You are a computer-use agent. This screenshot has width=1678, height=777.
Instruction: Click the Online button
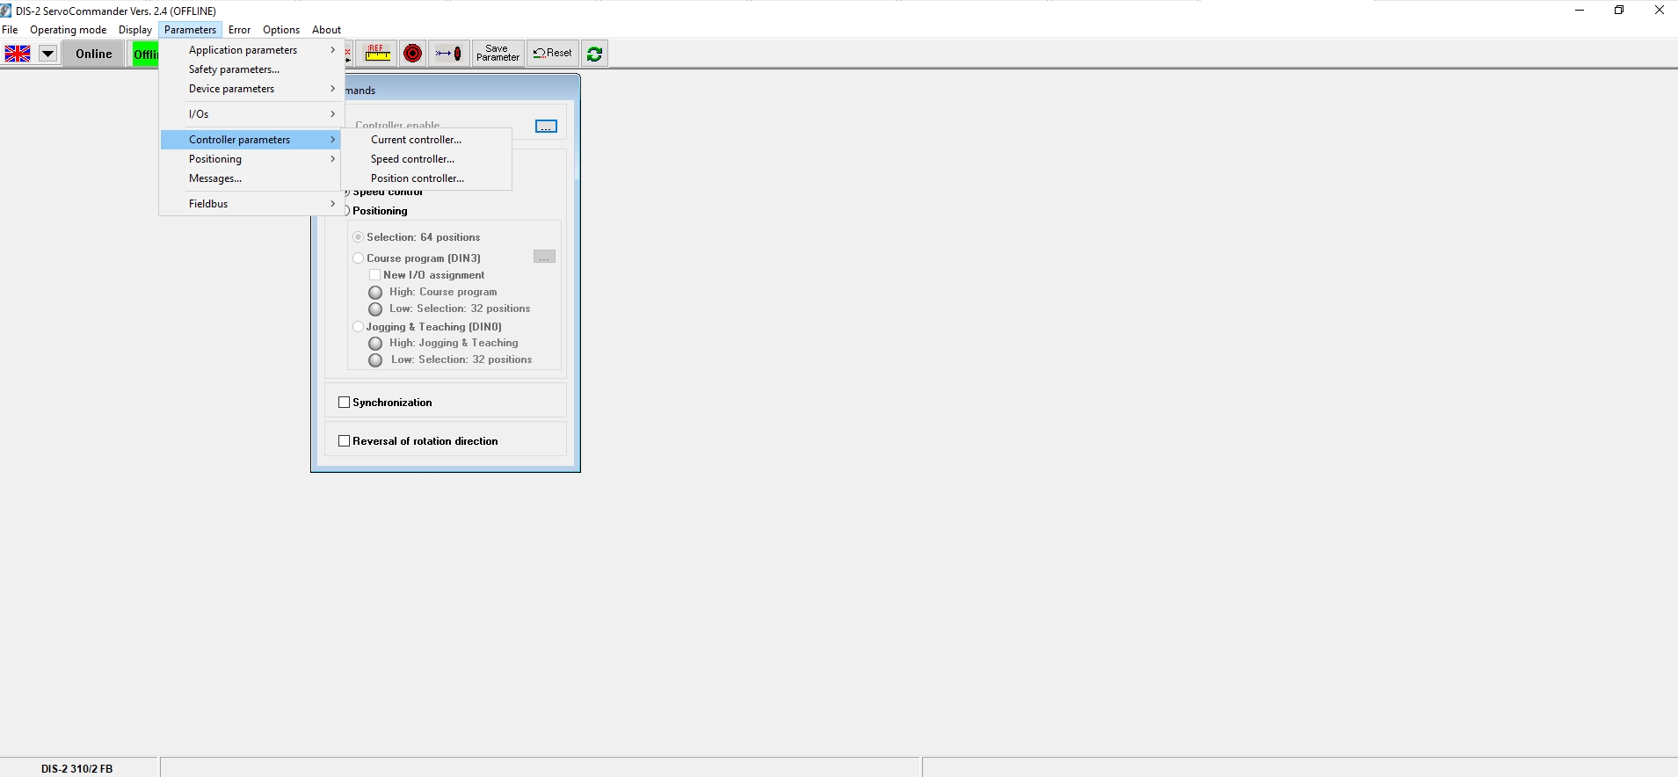94,54
